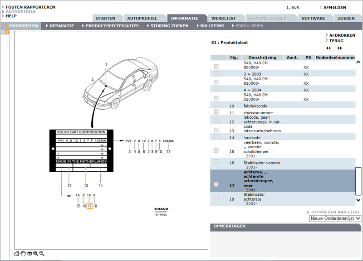Click TOEVOEGEN AAN LIJST

pyautogui.click(x=335, y=212)
